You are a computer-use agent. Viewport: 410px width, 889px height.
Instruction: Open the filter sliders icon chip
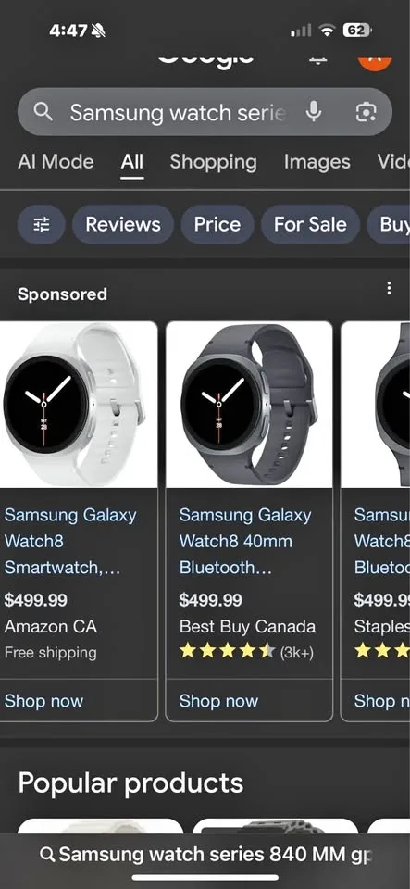point(42,224)
